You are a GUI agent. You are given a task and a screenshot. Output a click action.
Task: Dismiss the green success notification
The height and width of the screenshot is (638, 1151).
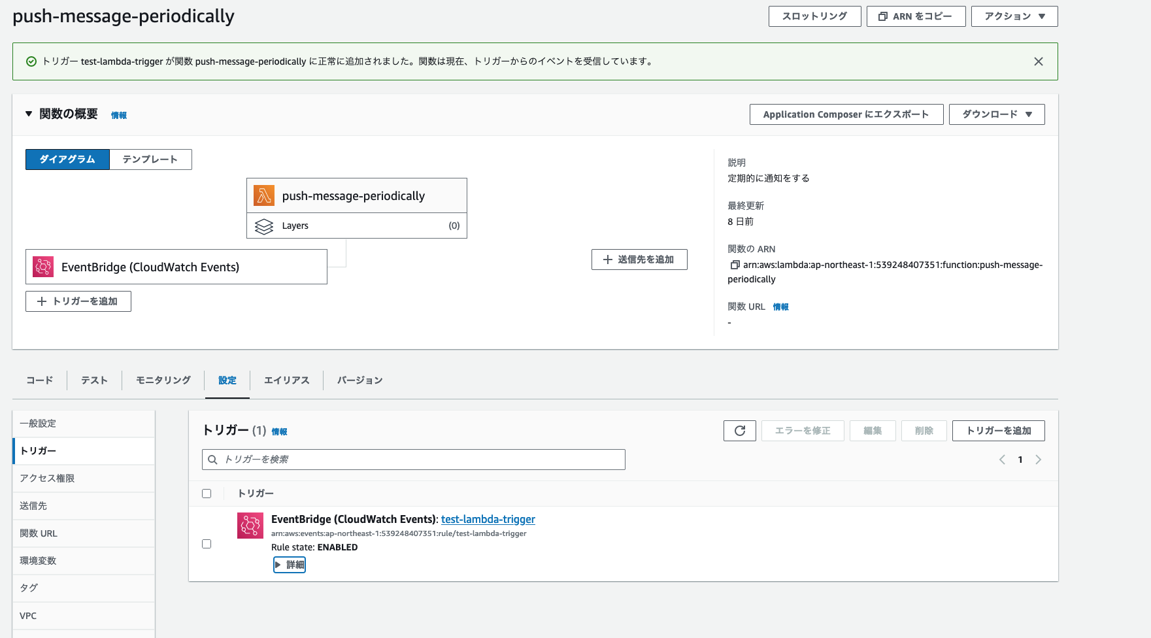(1039, 61)
